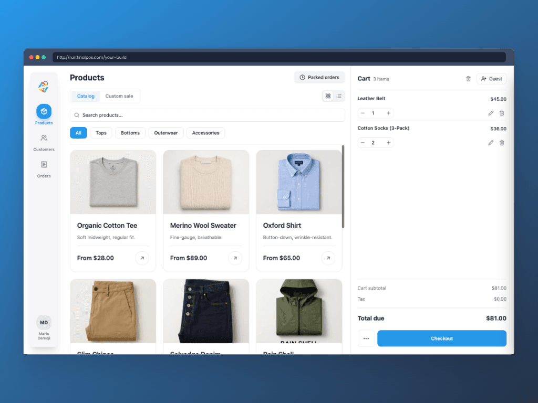The height and width of the screenshot is (403, 538).
Task: Click the app logo in sidebar
Action: point(44,87)
